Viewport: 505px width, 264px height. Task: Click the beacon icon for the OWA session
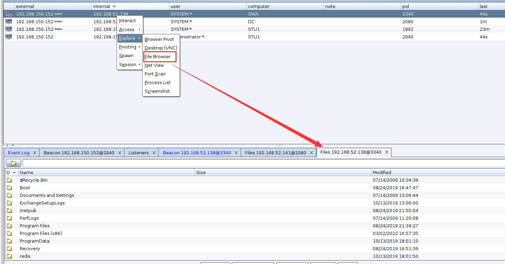[9, 14]
